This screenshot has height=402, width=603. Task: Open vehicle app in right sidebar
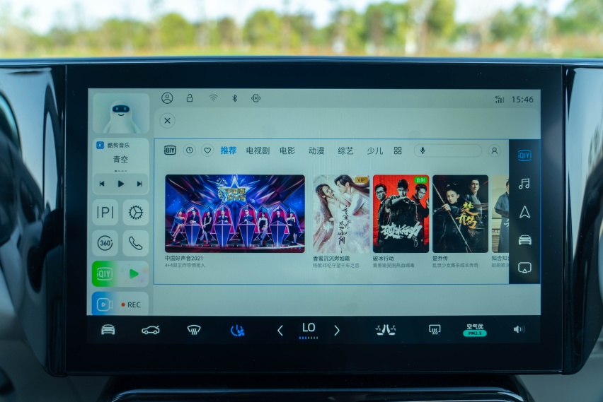click(525, 240)
